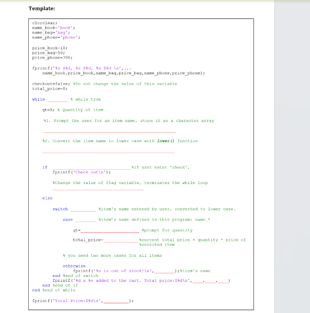The image size is (310, 313).
Task: Click the otherwise keyword in the switch
Action: pos(74,266)
